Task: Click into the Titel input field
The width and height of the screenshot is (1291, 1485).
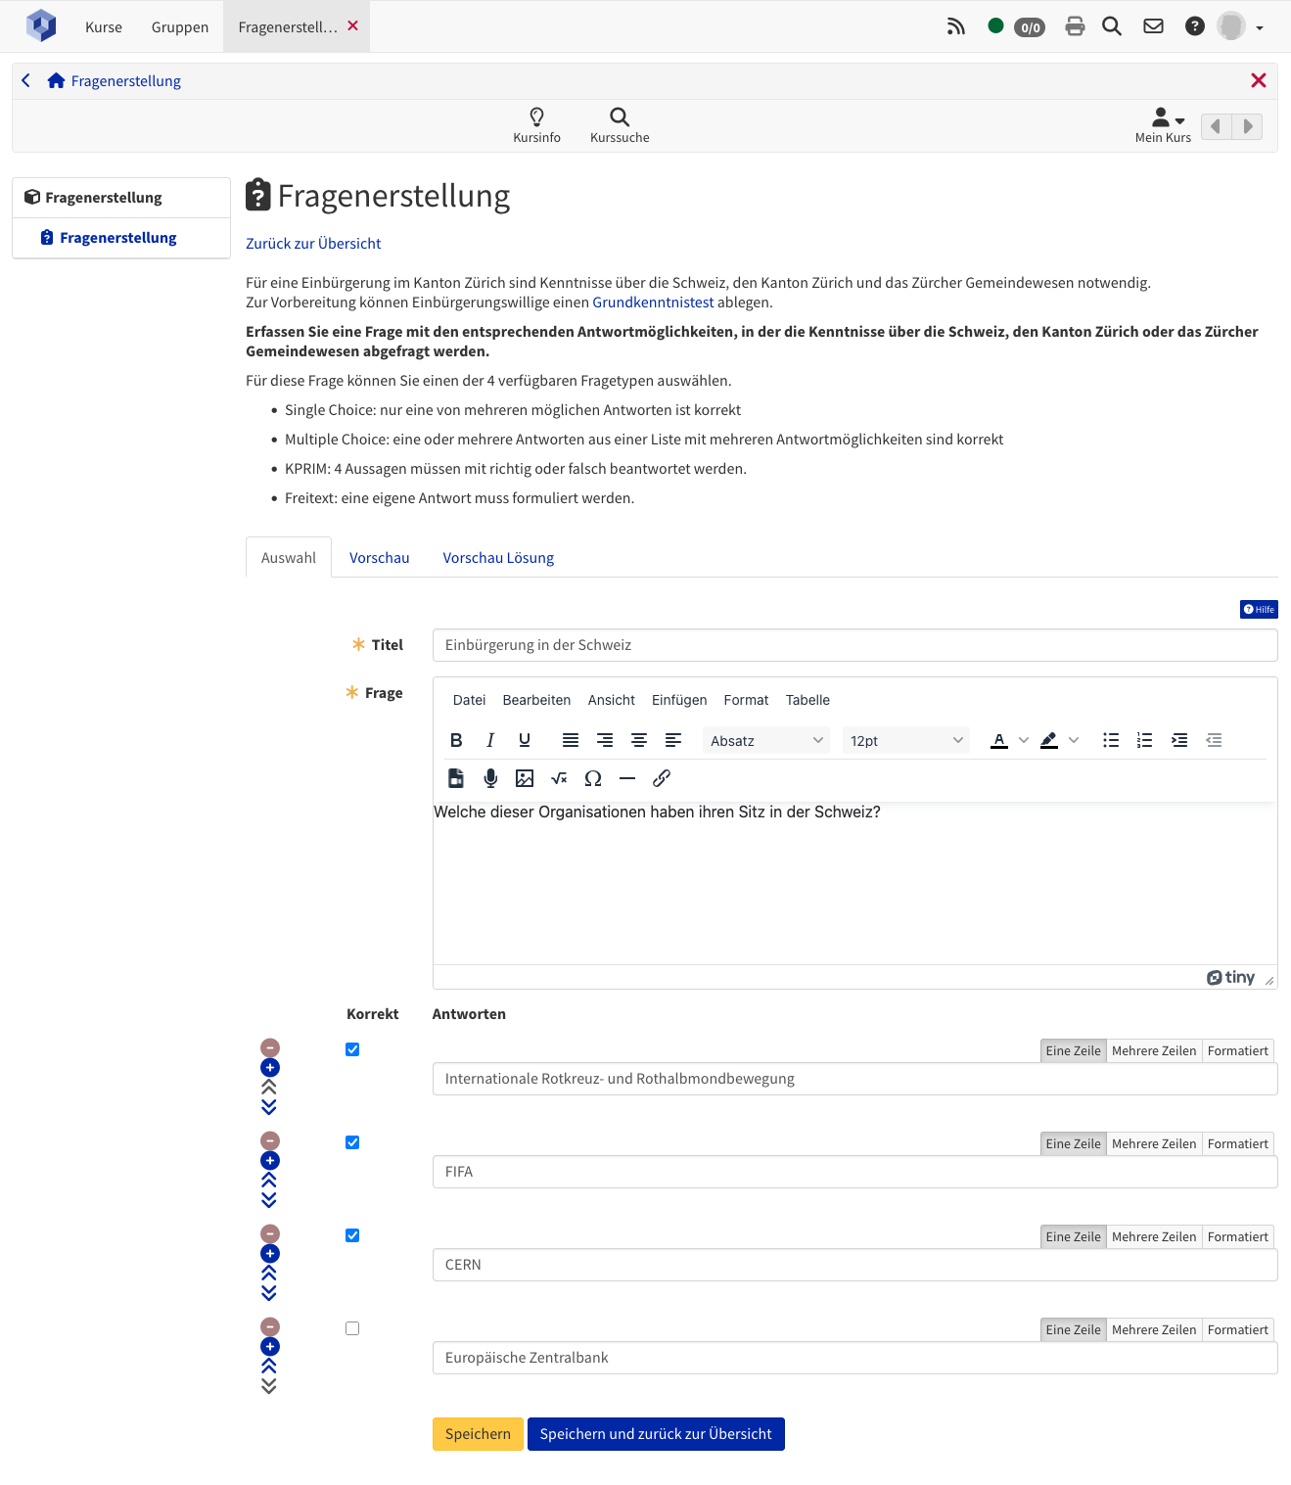Action: 854,645
